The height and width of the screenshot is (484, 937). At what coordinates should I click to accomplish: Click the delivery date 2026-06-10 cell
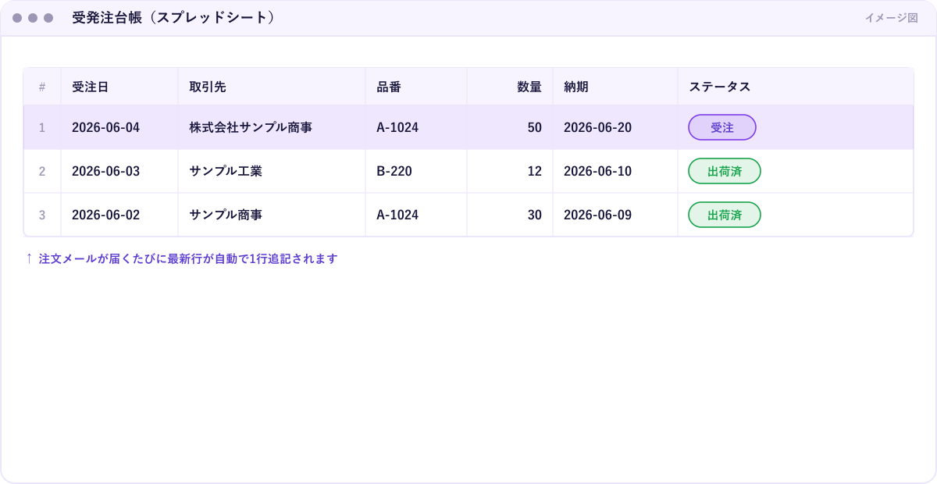615,171
